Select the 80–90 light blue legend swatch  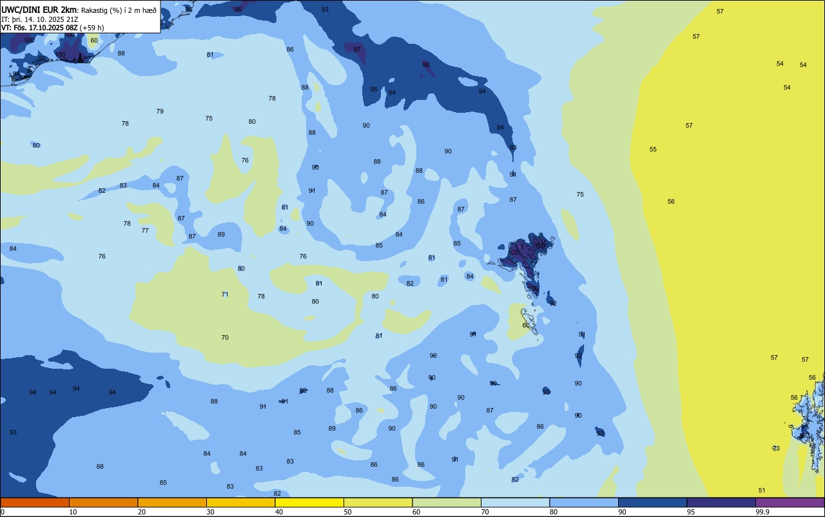584,502
